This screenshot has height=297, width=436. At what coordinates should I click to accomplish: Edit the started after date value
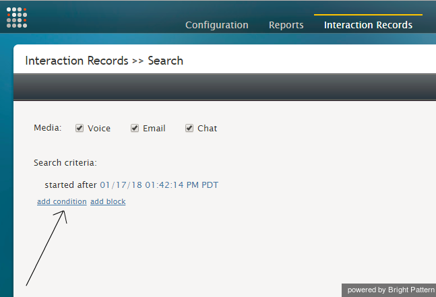coord(159,185)
